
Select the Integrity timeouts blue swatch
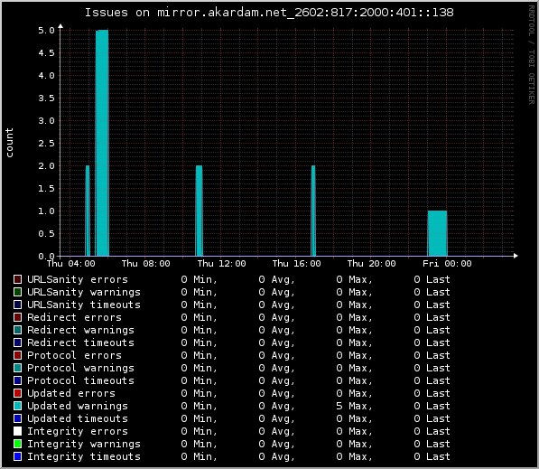tap(17, 456)
